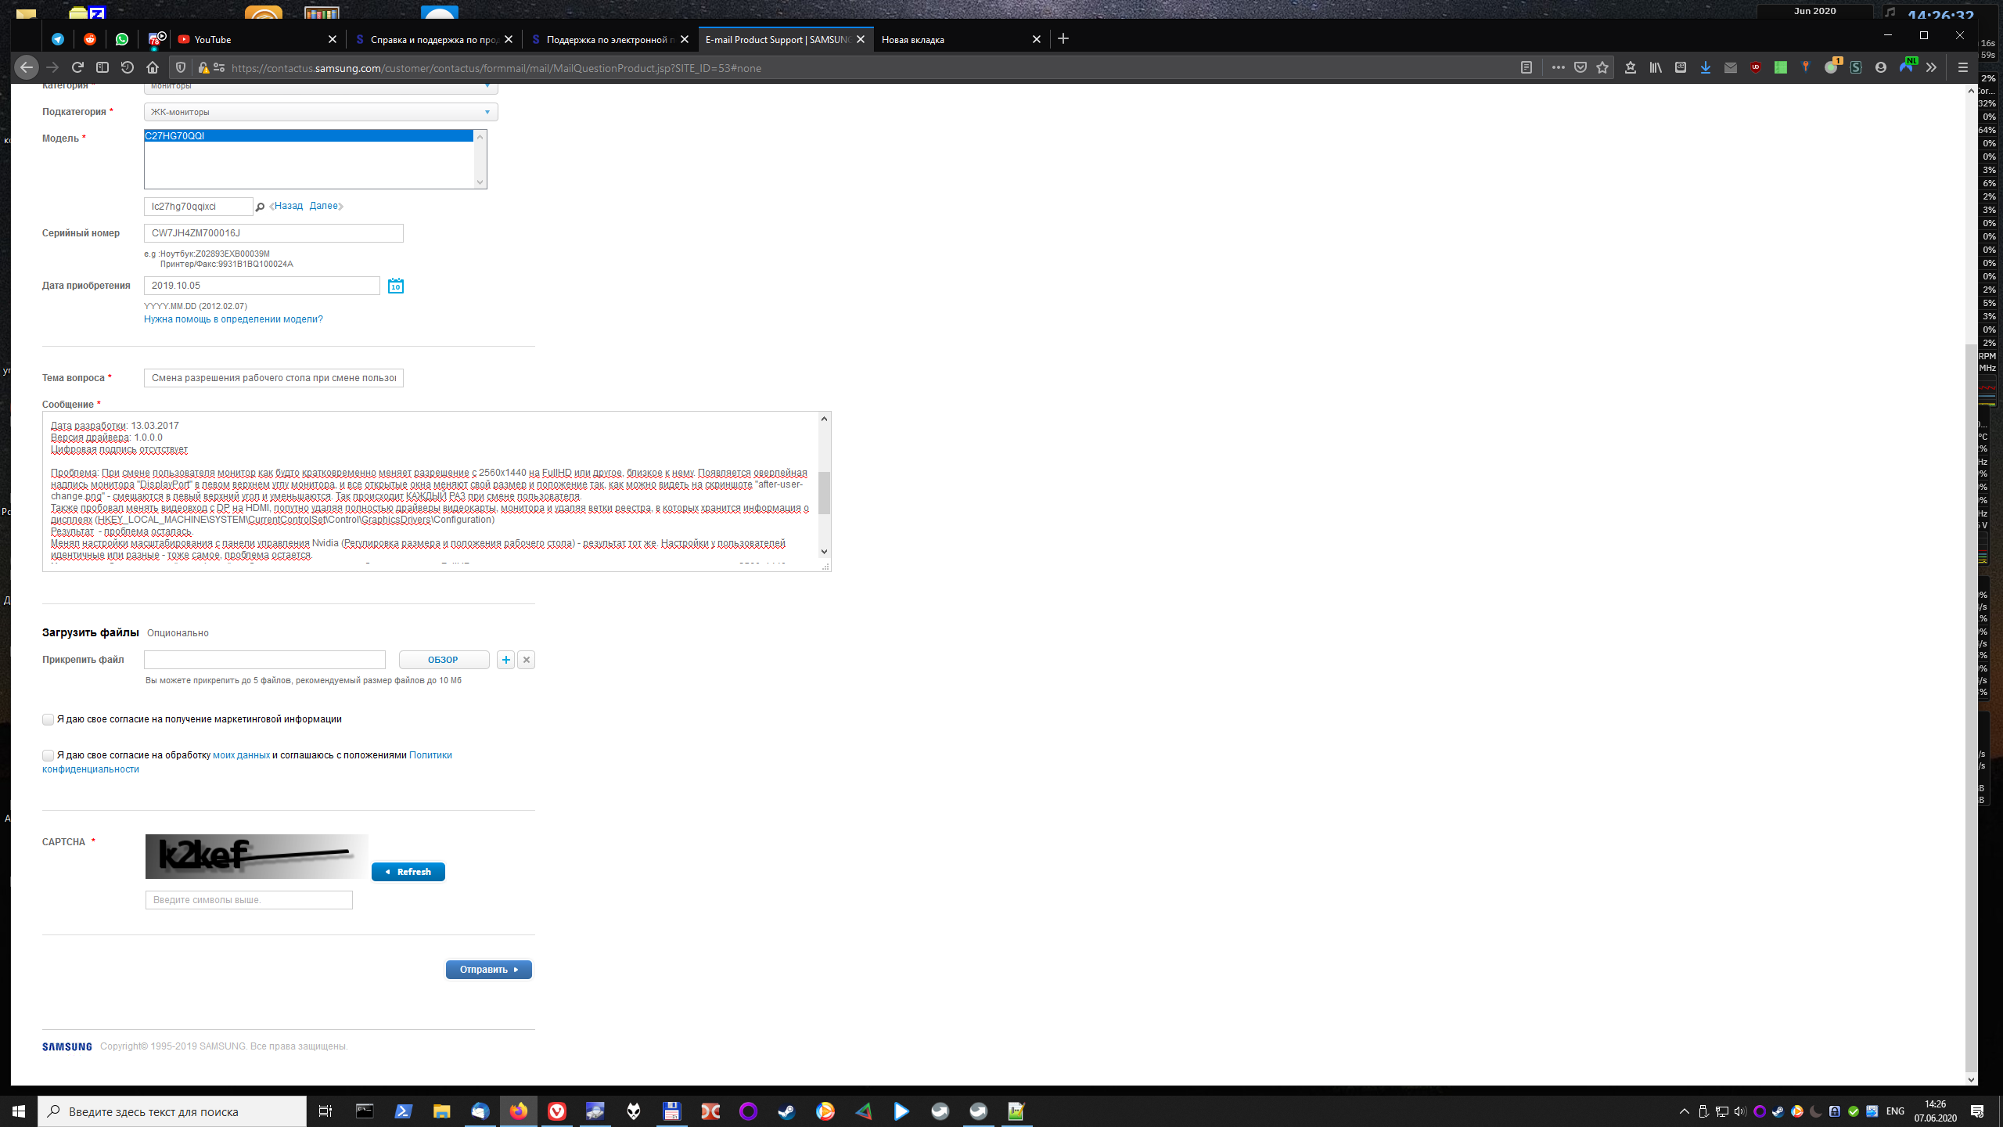
Task: Open the pinned WhatsApp tab
Action: pyautogui.click(x=122, y=39)
